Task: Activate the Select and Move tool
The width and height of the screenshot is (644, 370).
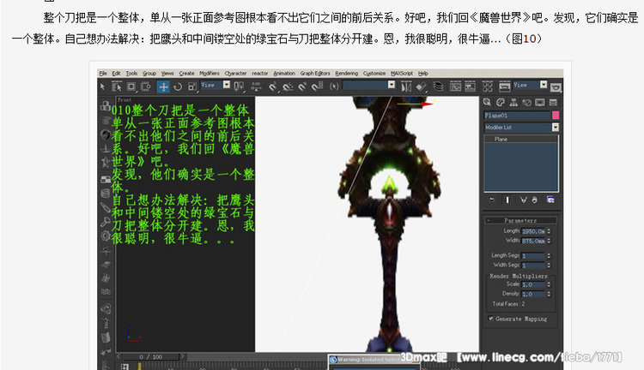Action: pyautogui.click(x=163, y=87)
